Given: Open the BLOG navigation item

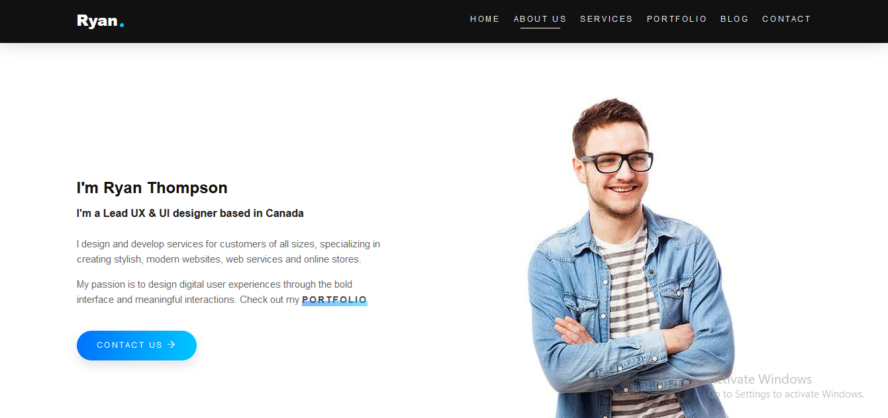Looking at the screenshot, I should coord(734,19).
